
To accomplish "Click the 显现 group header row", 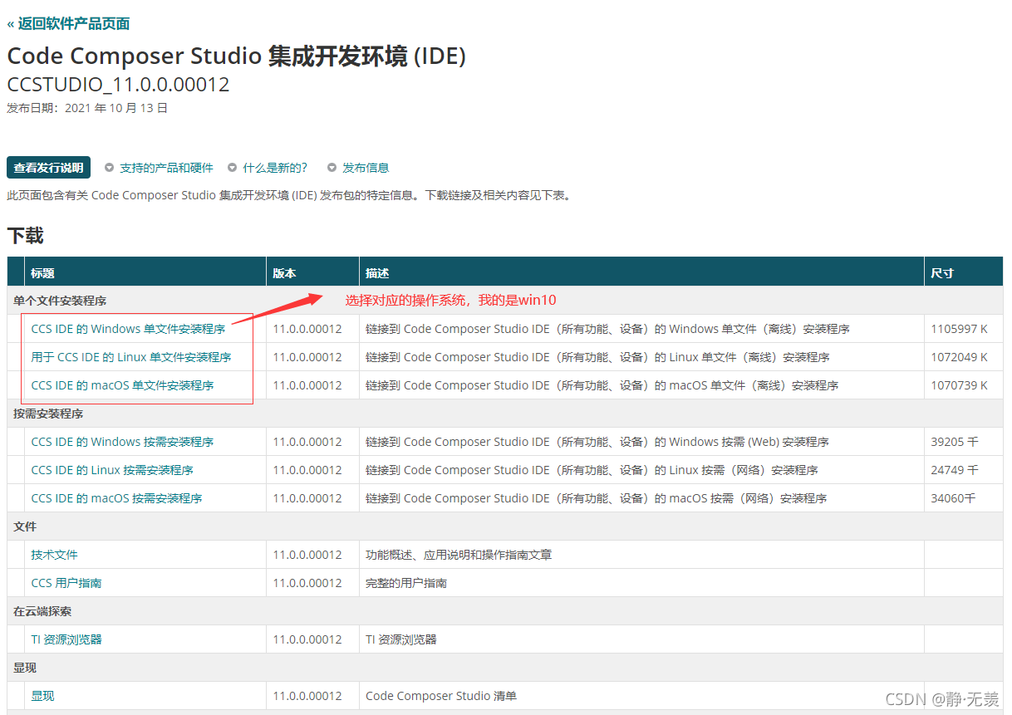I will (x=505, y=668).
